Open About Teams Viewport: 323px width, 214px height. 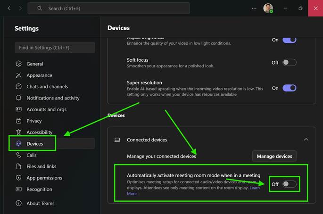55,203
